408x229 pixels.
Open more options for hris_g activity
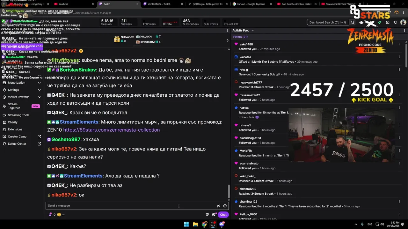tap(399, 70)
